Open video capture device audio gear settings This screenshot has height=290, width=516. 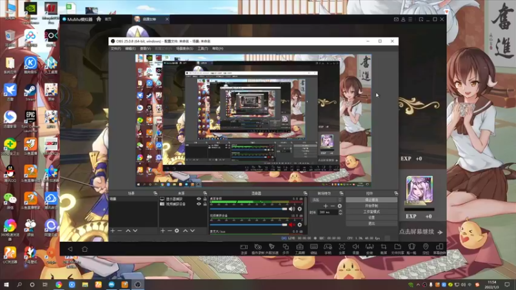299,225
